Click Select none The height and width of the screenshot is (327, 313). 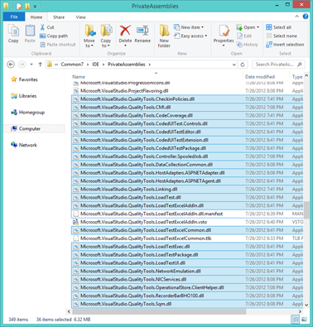282,36
